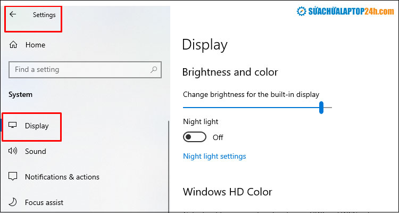Select the Display label in sidebar

click(x=37, y=126)
